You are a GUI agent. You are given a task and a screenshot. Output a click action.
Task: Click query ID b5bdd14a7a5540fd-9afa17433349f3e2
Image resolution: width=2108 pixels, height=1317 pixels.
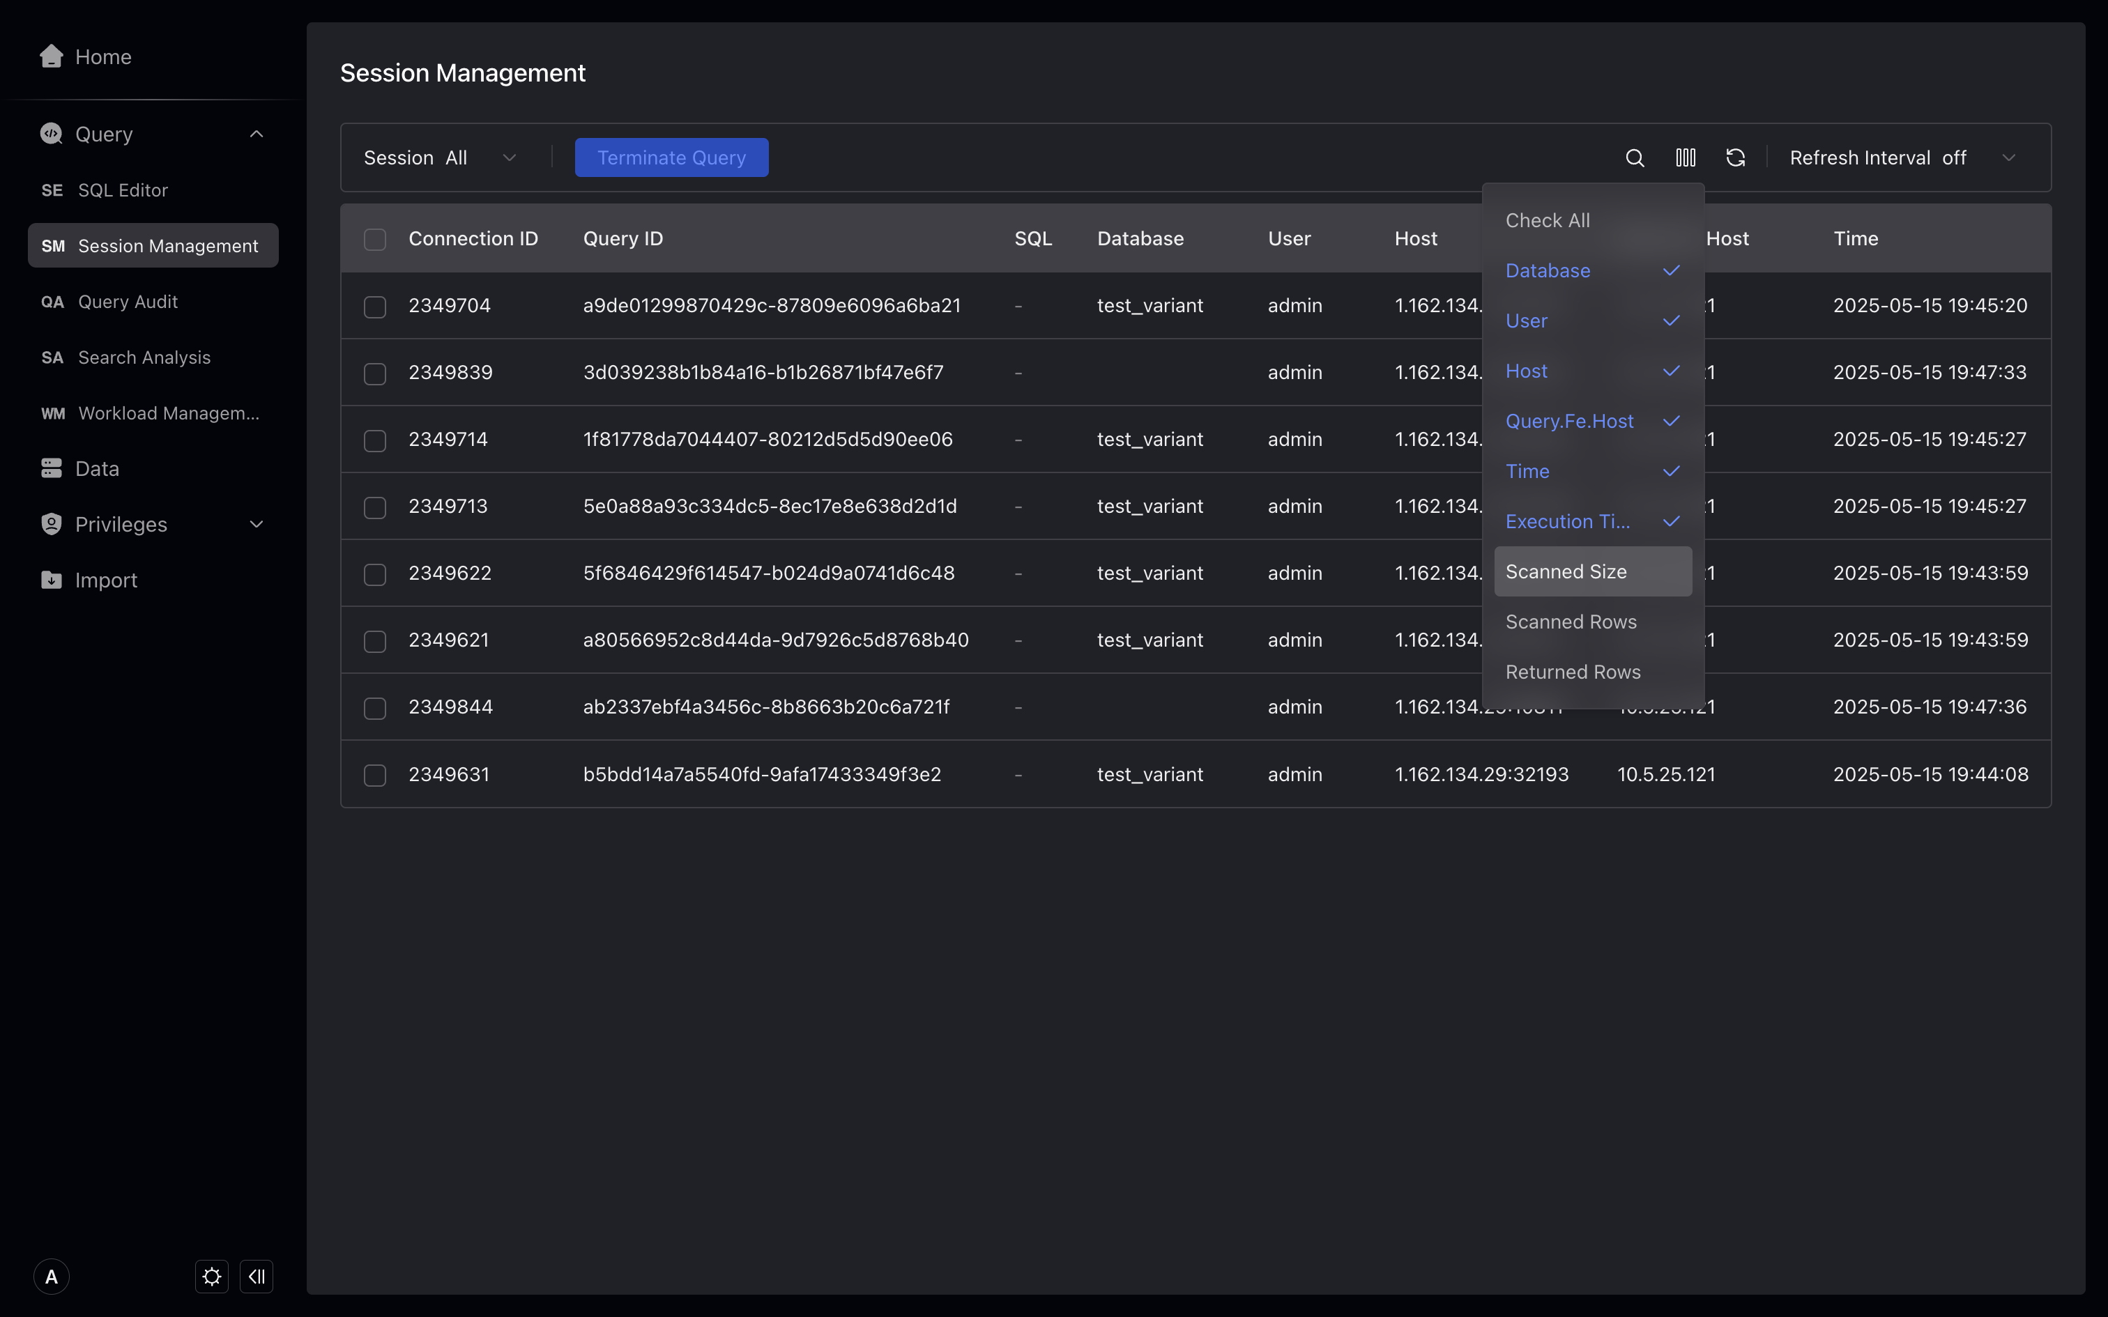pyautogui.click(x=762, y=774)
